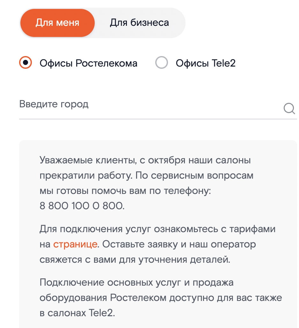
Task: Click the "Офисы Ростелекома" label text
Action: point(88,63)
